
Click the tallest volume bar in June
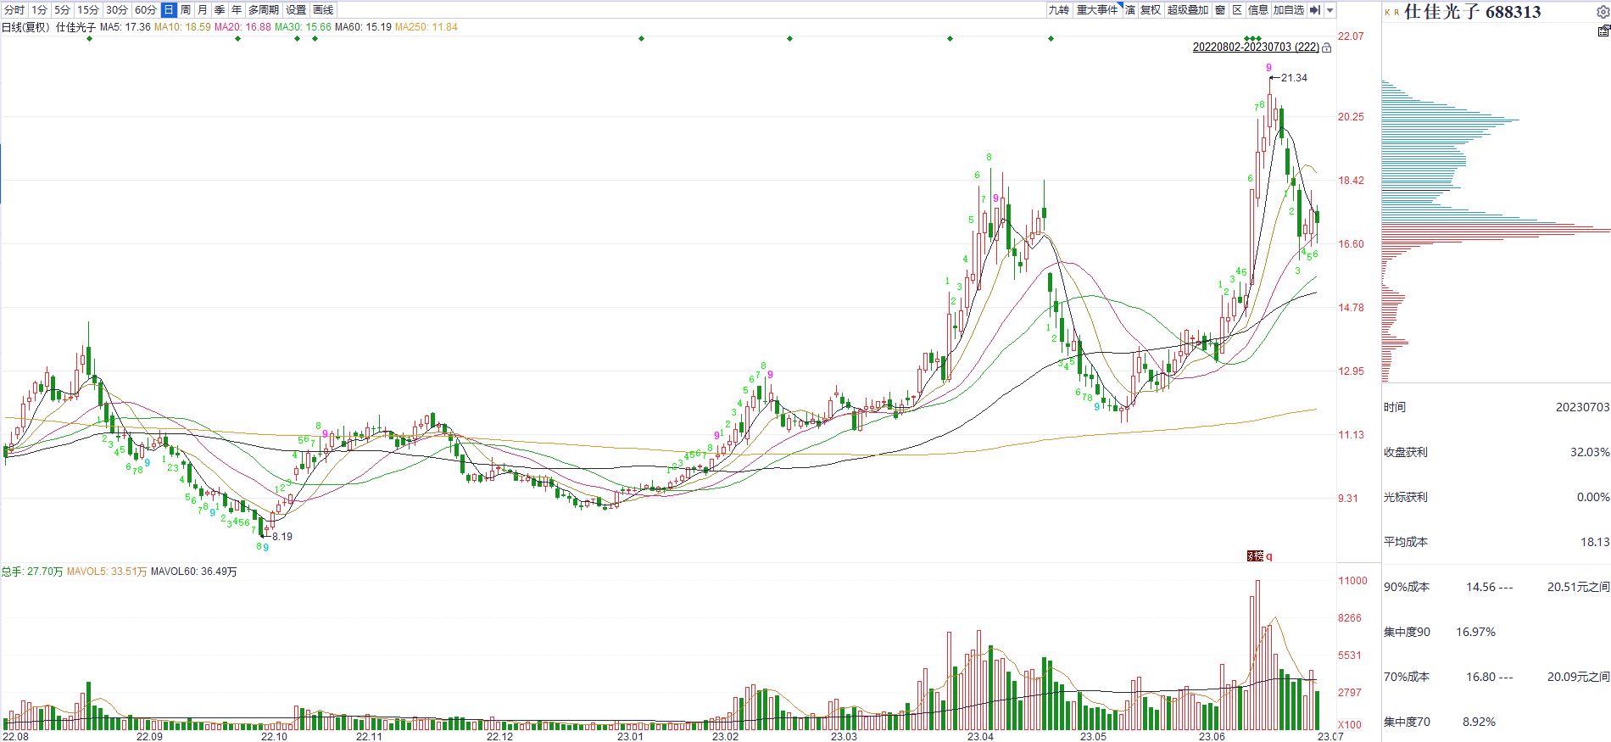point(1257,655)
